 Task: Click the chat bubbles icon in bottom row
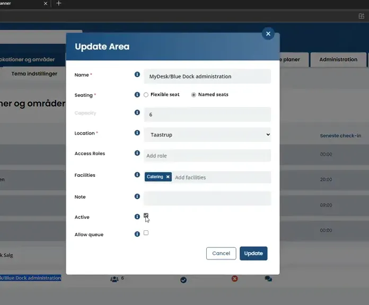pyautogui.click(x=268, y=279)
